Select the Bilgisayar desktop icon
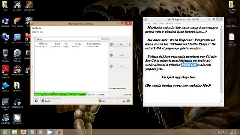This screenshot has width=240, height=135. click(5, 22)
